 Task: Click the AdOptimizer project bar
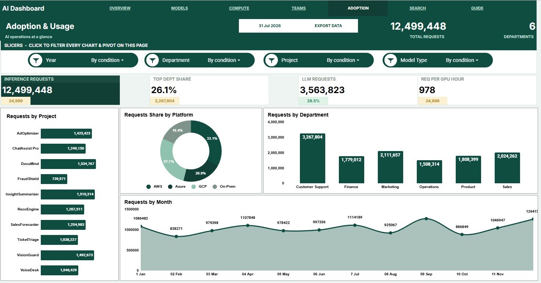click(x=66, y=133)
